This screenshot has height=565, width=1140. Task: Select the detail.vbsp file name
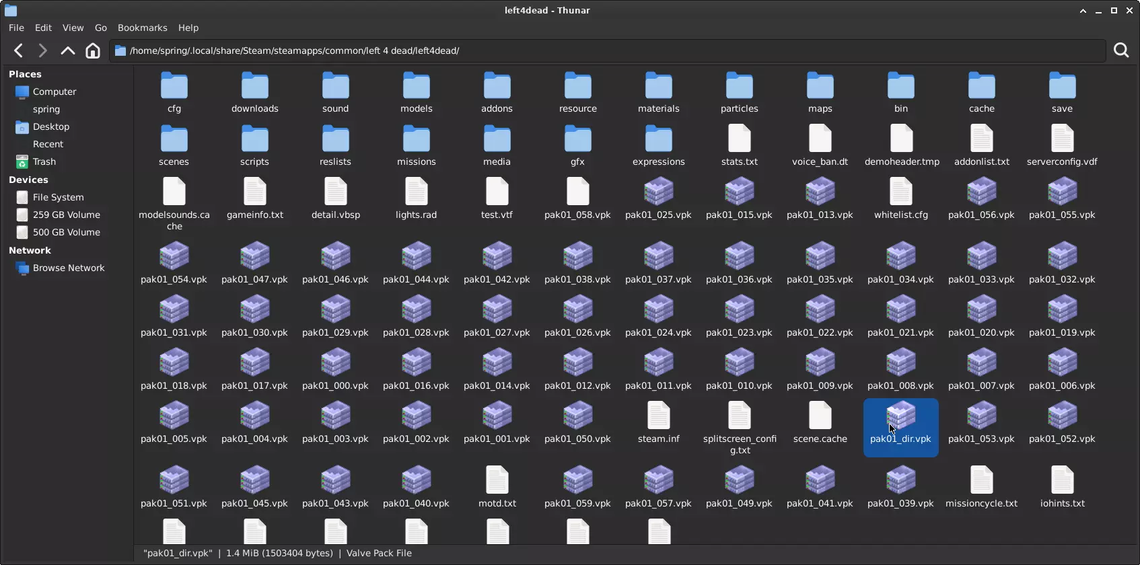coord(336,215)
